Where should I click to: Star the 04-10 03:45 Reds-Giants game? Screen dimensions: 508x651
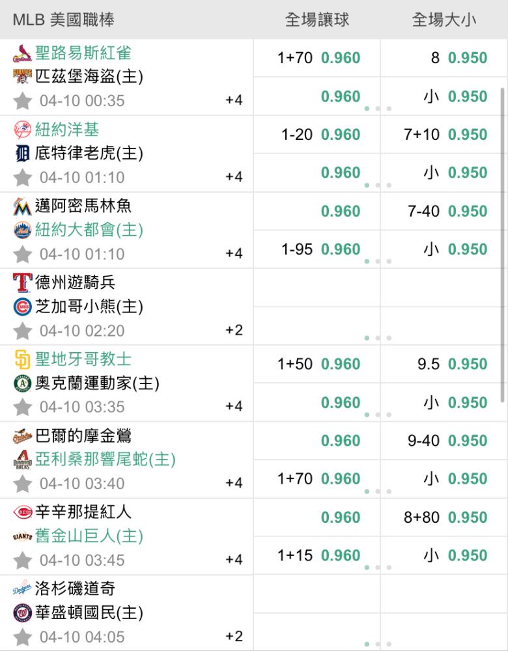click(x=23, y=561)
